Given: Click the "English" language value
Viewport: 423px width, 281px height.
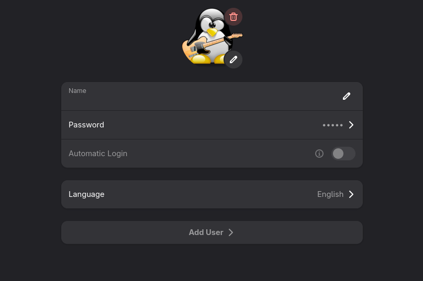Looking at the screenshot, I should click(330, 194).
